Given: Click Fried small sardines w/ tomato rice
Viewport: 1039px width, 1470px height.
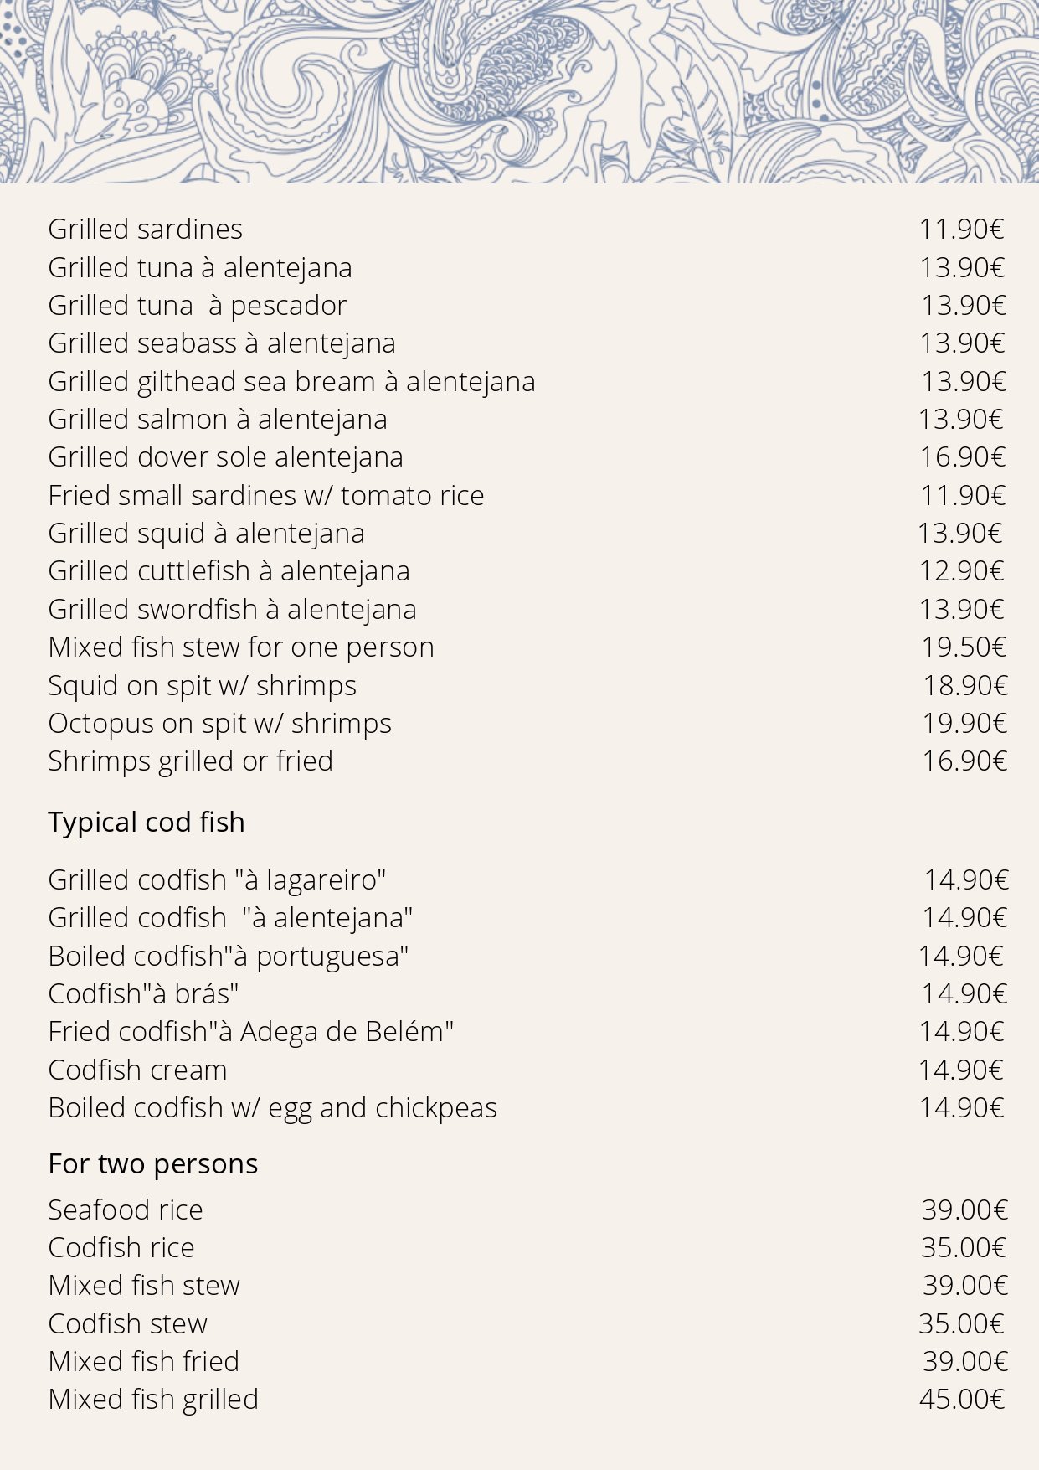Looking at the screenshot, I should (x=265, y=496).
